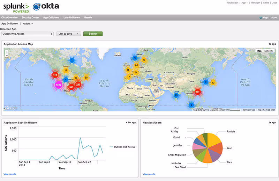Click the Okta logo in the header
The image size is (279, 181).
[x=46, y=7]
